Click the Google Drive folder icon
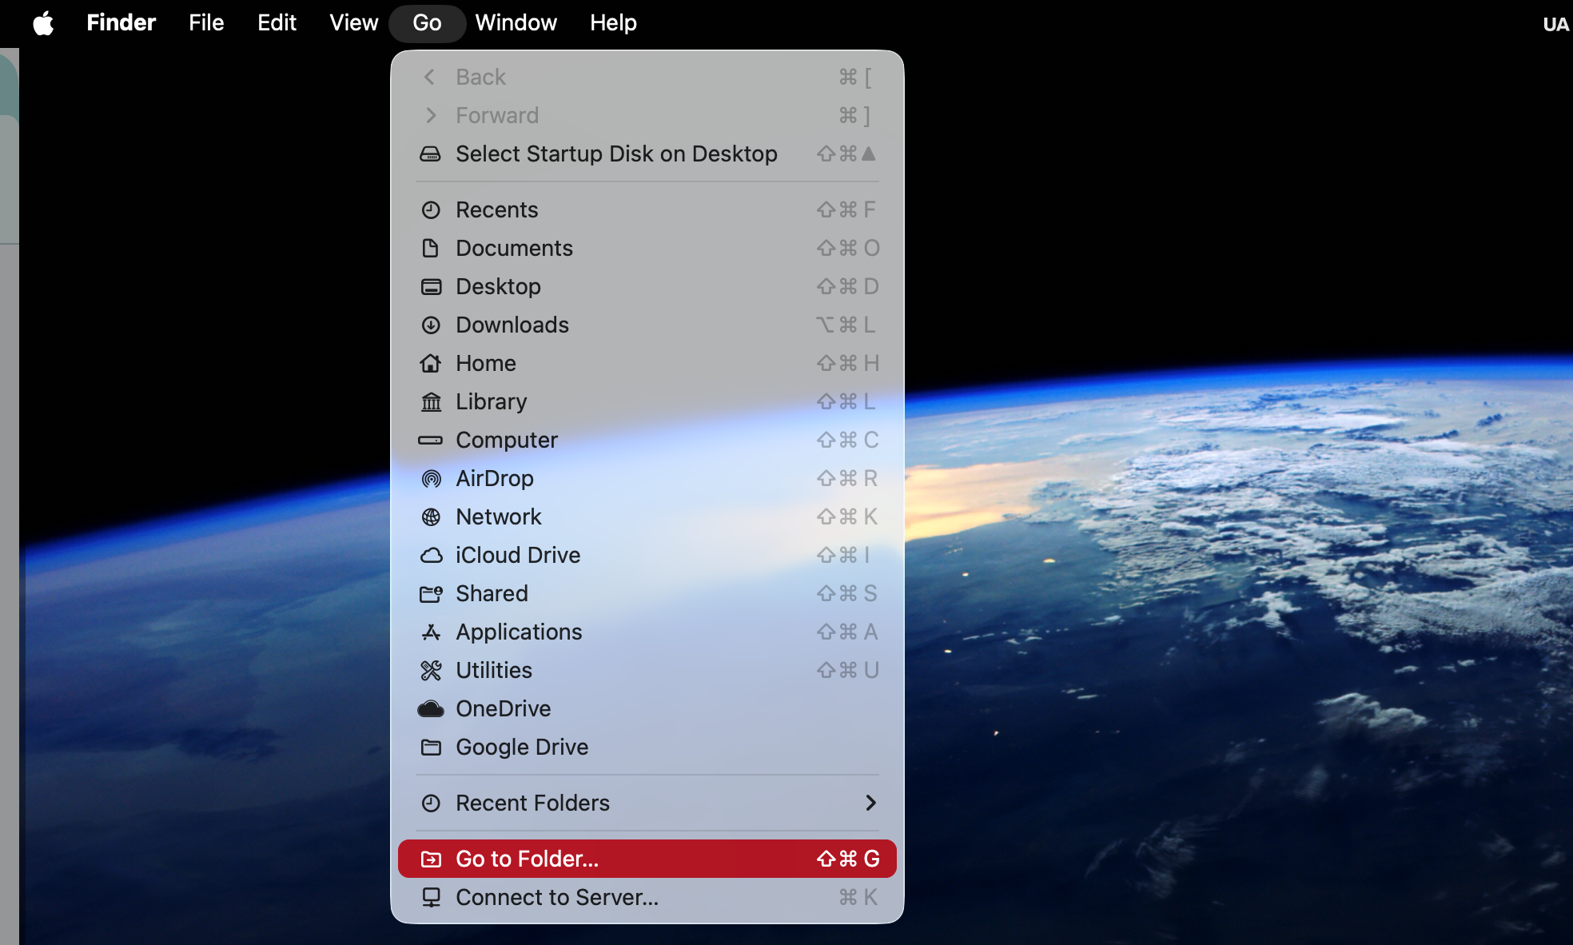1573x945 pixels. pos(431,747)
